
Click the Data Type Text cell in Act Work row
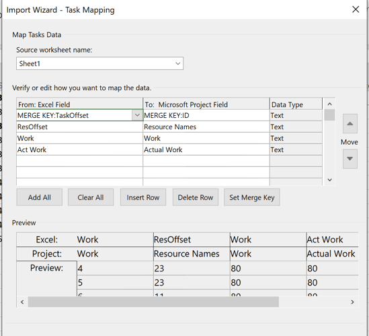point(296,149)
